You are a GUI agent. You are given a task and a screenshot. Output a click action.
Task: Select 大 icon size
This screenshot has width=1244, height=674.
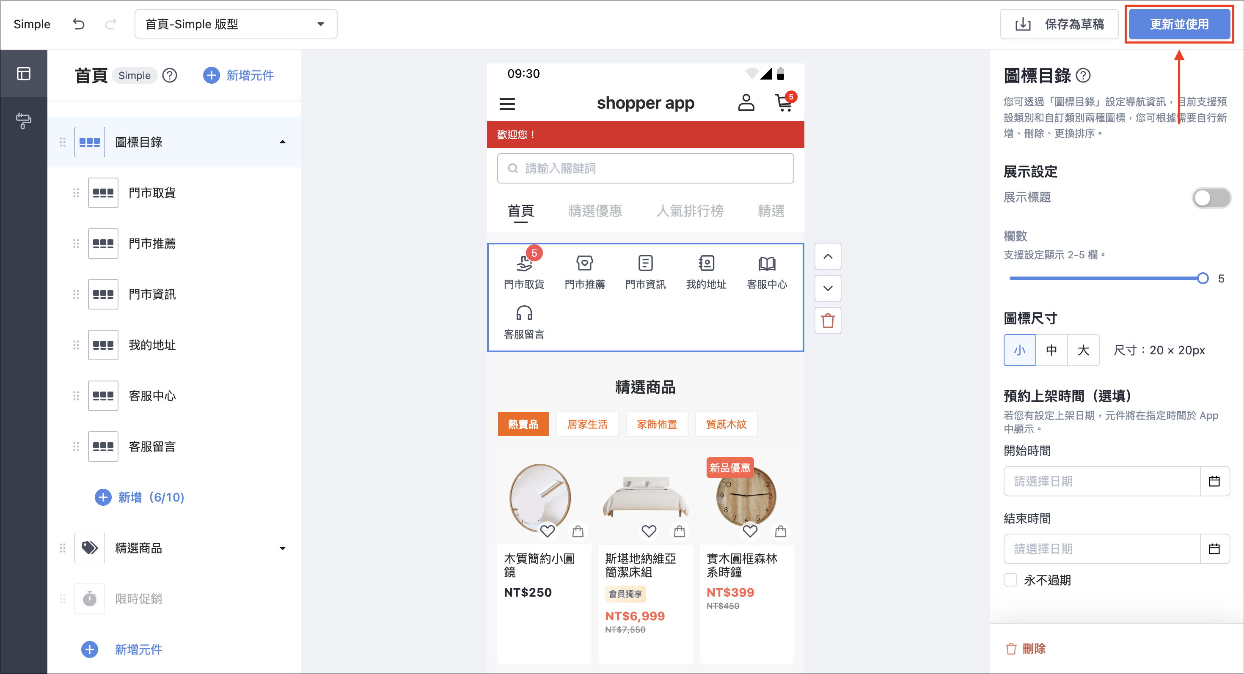coord(1083,350)
